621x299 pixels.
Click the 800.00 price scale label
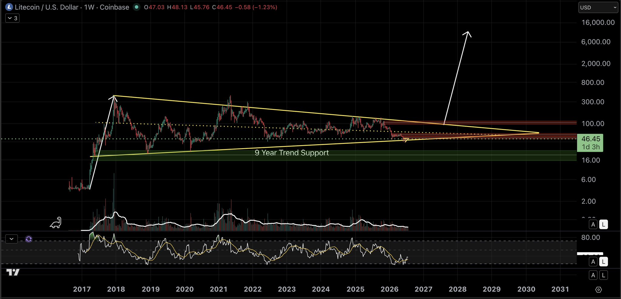(x=593, y=83)
